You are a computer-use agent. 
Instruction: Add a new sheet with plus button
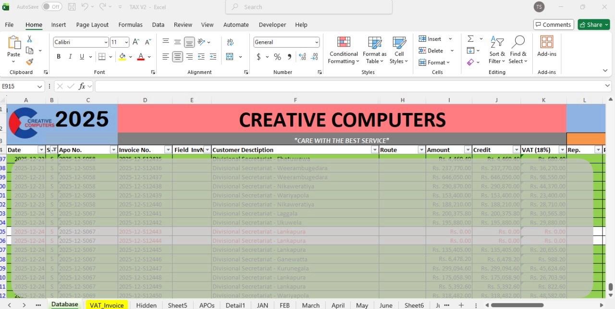461,305
